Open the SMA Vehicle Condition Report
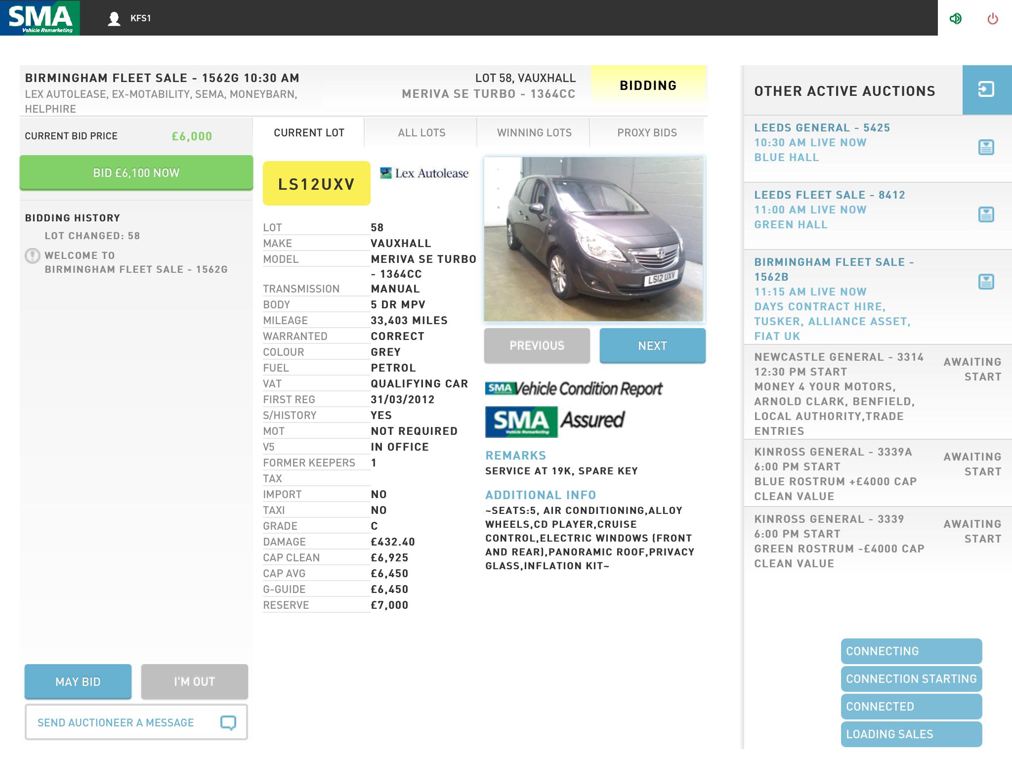Viewport: 1012px width, 759px height. pos(573,389)
